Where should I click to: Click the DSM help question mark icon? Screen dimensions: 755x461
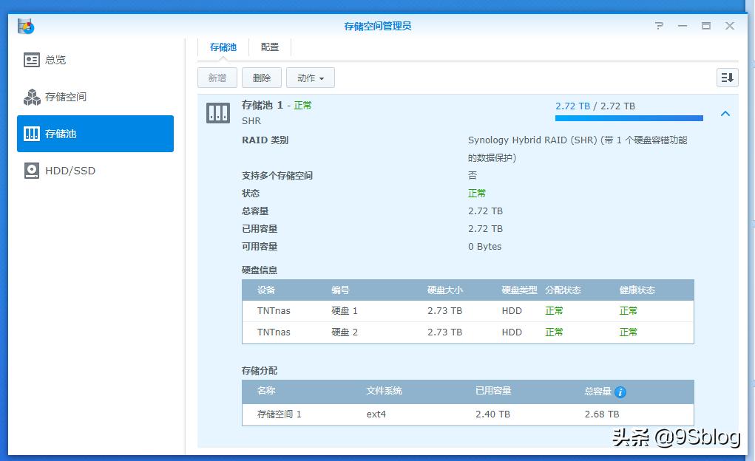point(659,25)
